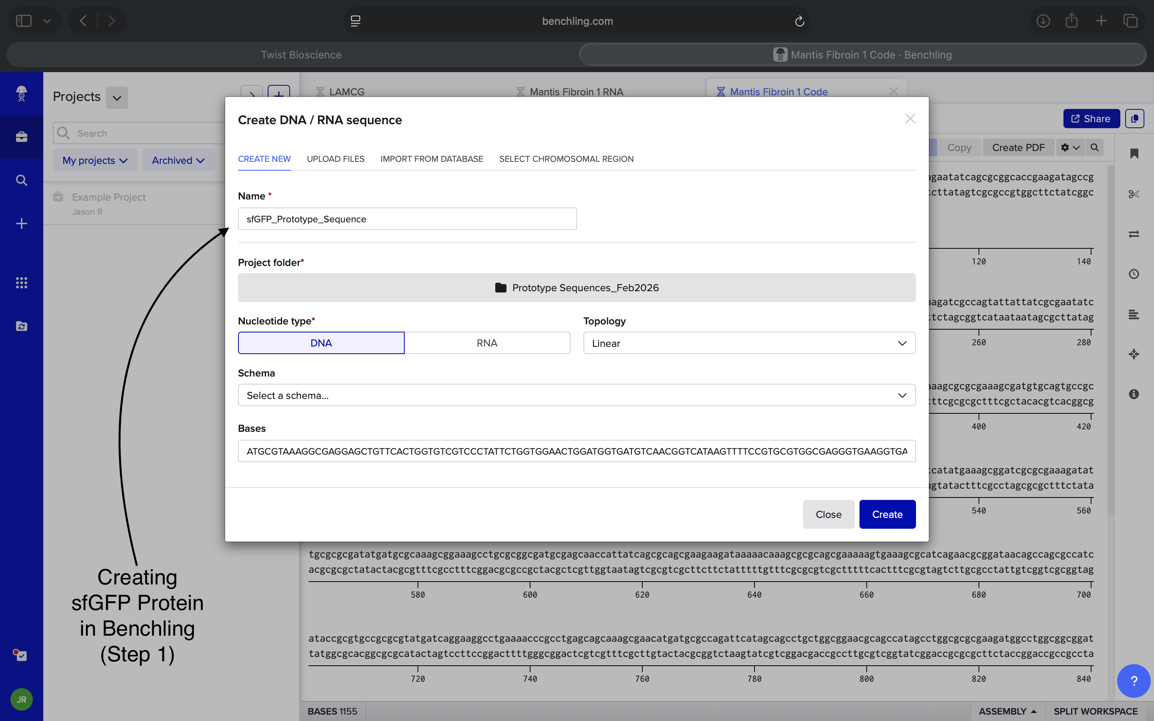Image resolution: width=1154 pixels, height=721 pixels.
Task: Expand the My projects filter dropdown
Action: point(95,160)
